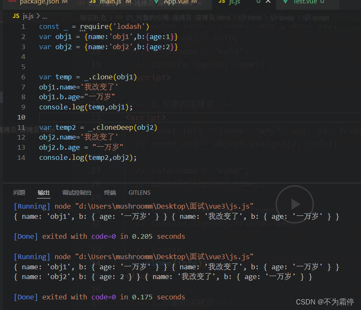361x310 pixels.
Task: Place cursor on require('lodash') call
Action: [x=114, y=27]
